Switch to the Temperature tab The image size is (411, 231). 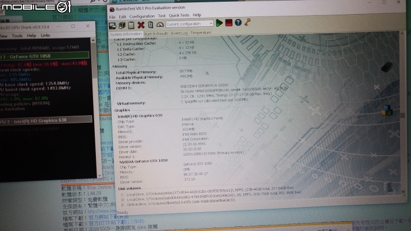coord(200,33)
